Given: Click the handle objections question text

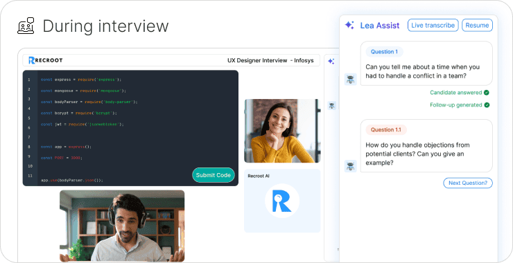Looking at the screenshot, I should pyautogui.click(x=417, y=154).
